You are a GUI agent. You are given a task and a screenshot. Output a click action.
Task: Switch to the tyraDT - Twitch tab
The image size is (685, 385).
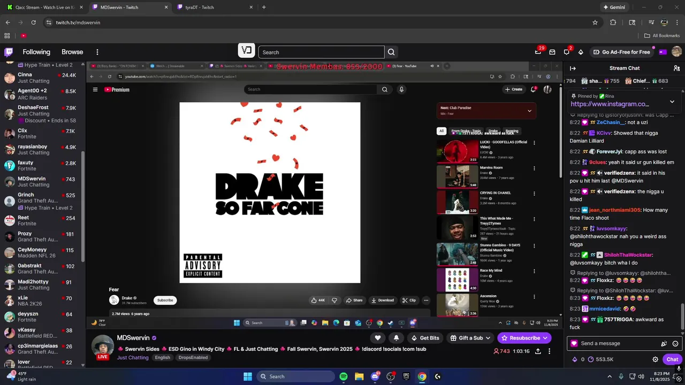point(216,7)
